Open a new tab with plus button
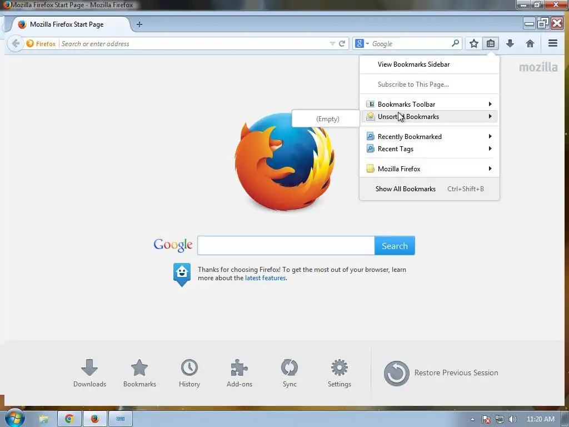Screen dimensions: 569x427 point(139,24)
